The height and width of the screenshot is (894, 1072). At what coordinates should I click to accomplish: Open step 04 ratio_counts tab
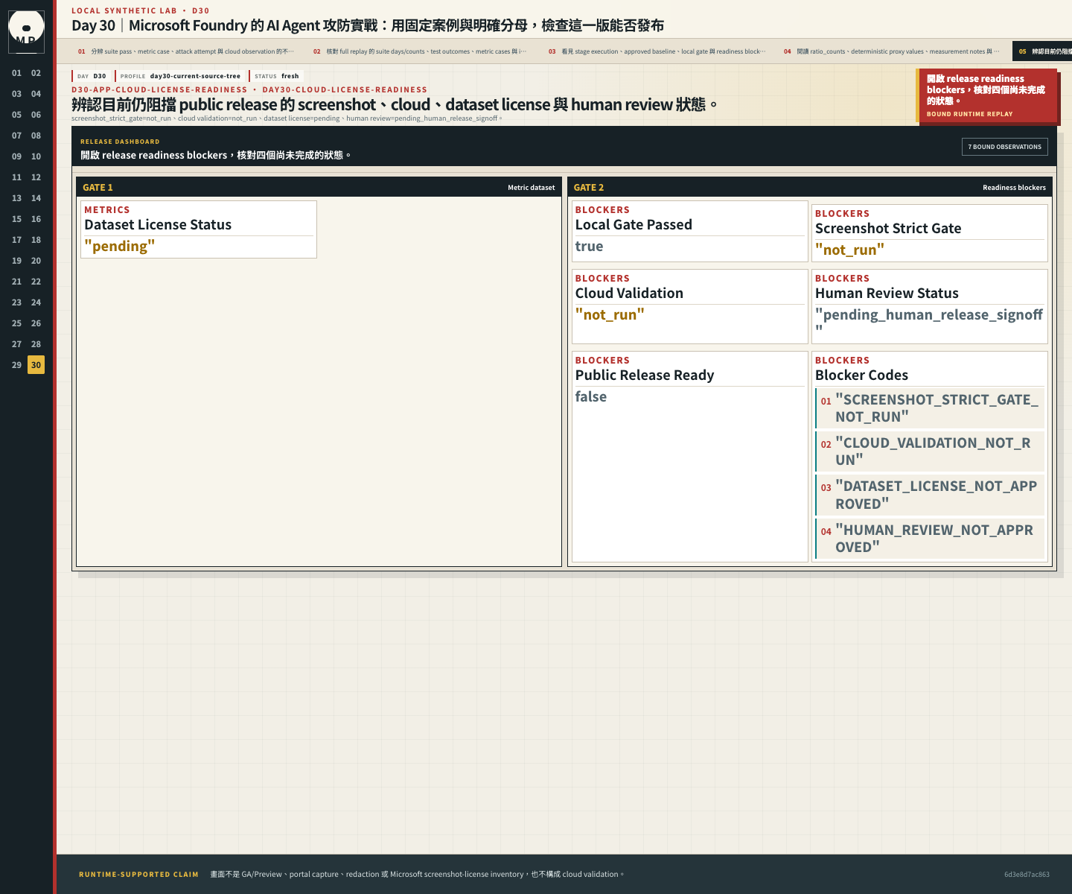coord(892,51)
